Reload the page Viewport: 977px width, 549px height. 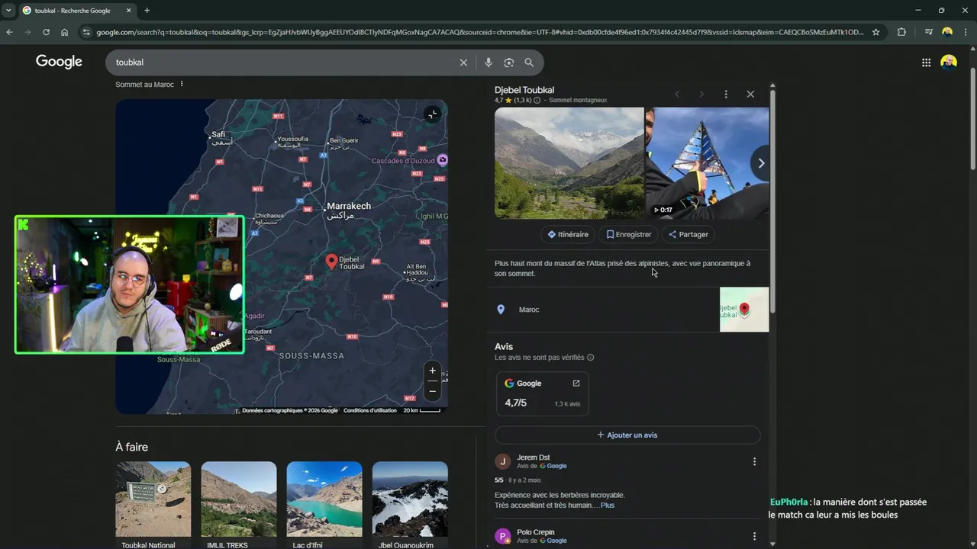[x=46, y=32]
